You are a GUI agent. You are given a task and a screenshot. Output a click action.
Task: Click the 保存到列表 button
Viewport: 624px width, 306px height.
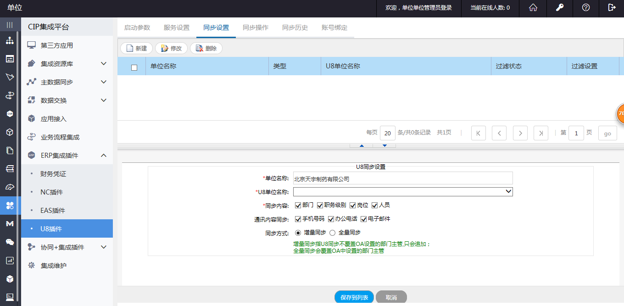point(354,297)
